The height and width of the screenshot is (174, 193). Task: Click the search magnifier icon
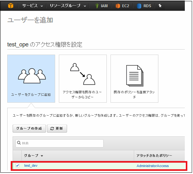pyautogui.click(x=19, y=143)
